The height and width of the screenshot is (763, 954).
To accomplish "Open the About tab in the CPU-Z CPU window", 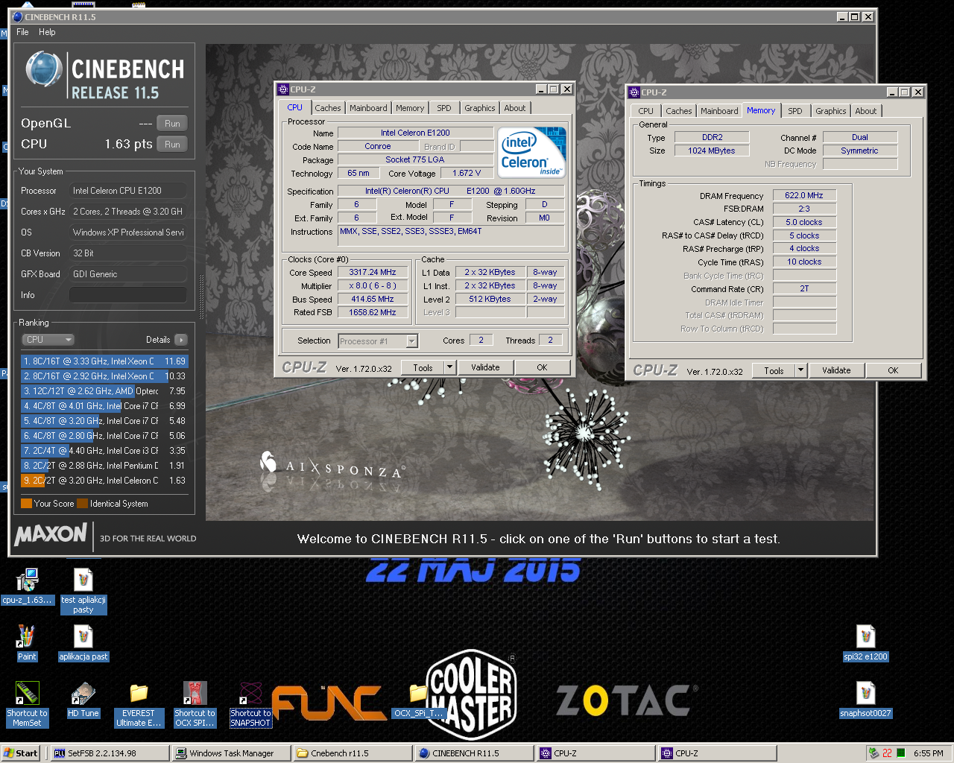I will coord(515,108).
